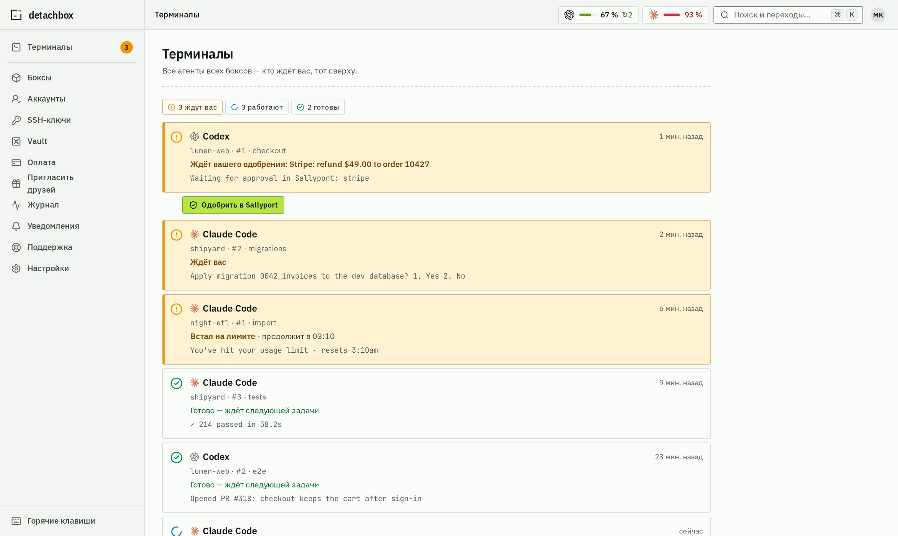Viewport: 898px width, 536px height.
Task: Open the shipyard #2 migrations terminal card
Action: 436,255
